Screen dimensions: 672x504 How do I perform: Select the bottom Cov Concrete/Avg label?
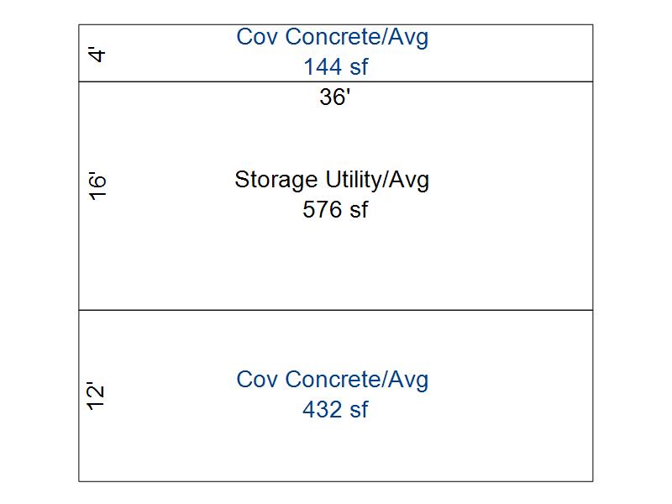pyautogui.click(x=332, y=381)
